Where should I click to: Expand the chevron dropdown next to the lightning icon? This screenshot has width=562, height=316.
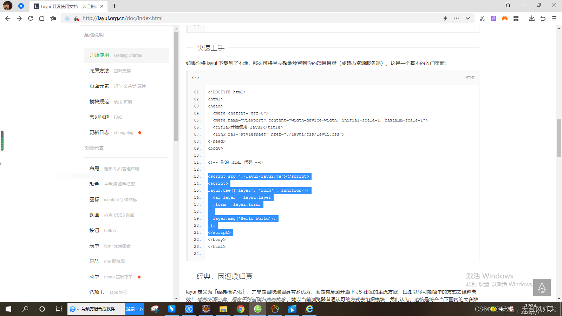[x=467, y=18]
